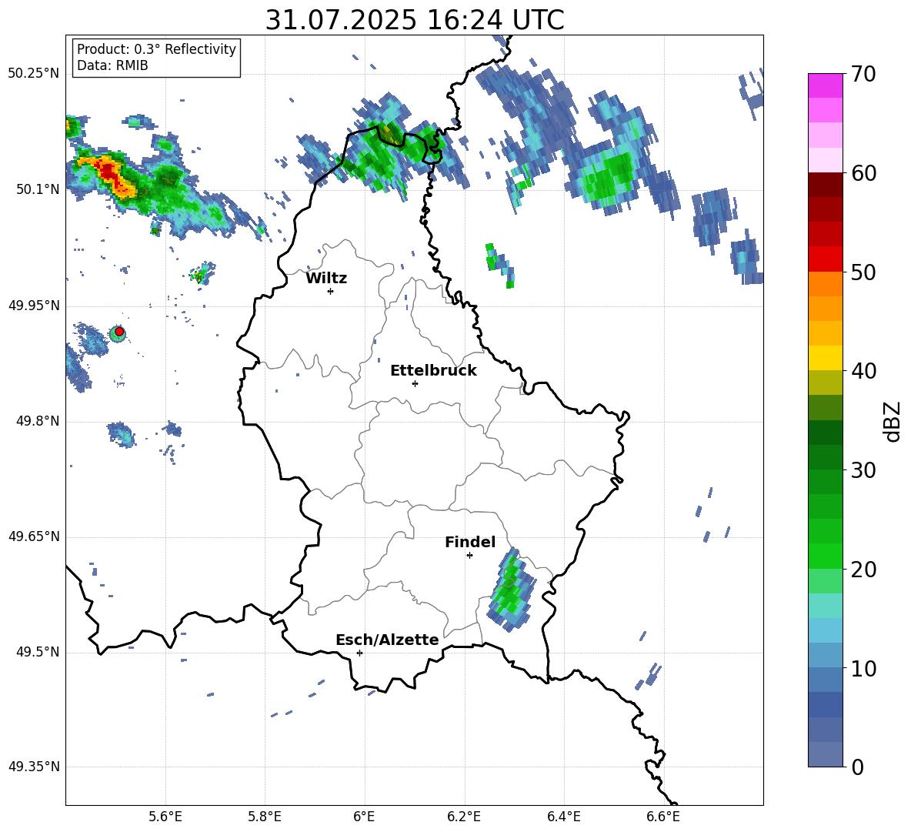The height and width of the screenshot is (832, 911).
Task: Click the colorbar value 20
Action: pos(863,570)
